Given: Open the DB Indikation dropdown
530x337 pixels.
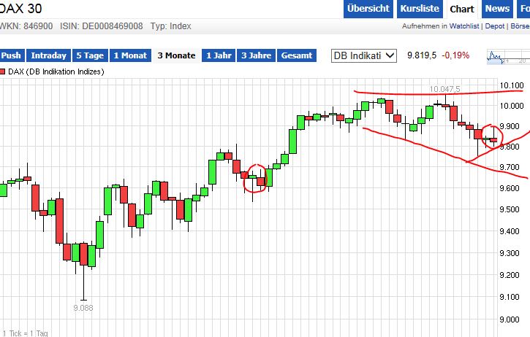Looking at the screenshot, I should click(363, 55).
